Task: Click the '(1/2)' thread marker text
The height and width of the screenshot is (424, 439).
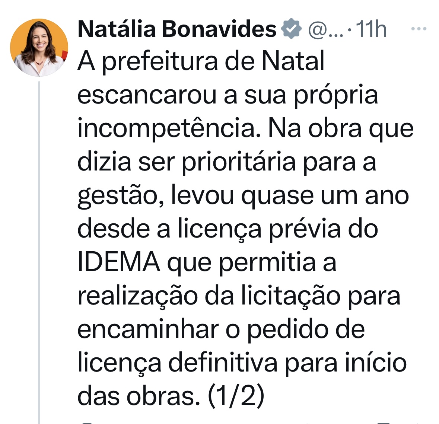Action: coord(236,396)
